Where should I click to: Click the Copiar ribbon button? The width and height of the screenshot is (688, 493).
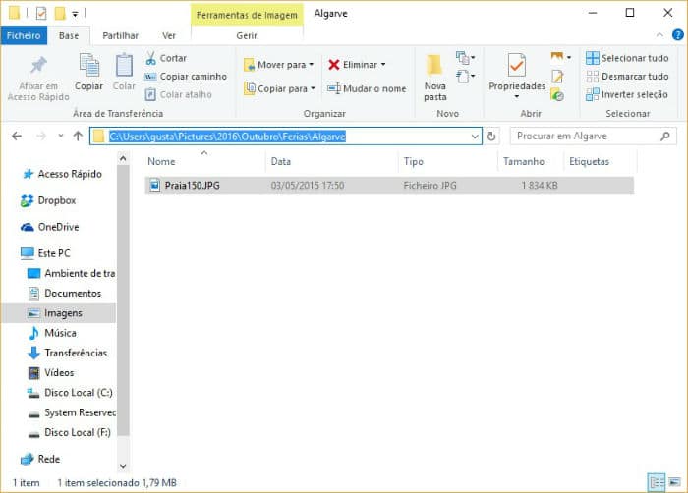[x=89, y=73]
